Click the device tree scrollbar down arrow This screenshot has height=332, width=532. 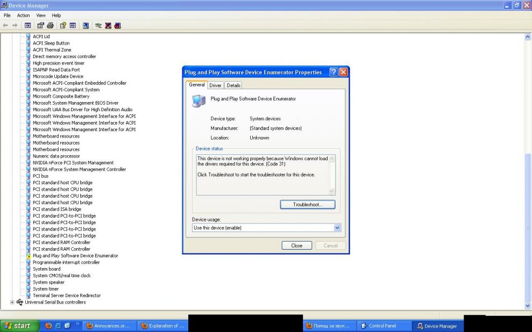527,306
